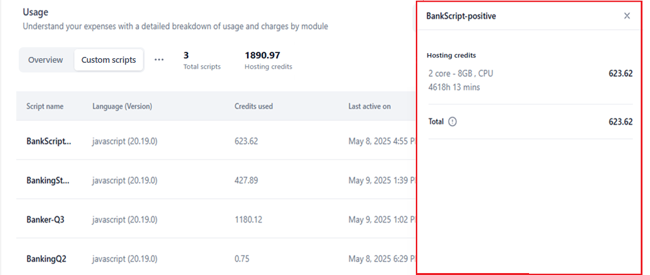Click the 1180.12 credits value for Banker-Q3
Viewport: 650px width, 275px height.
[x=248, y=219]
